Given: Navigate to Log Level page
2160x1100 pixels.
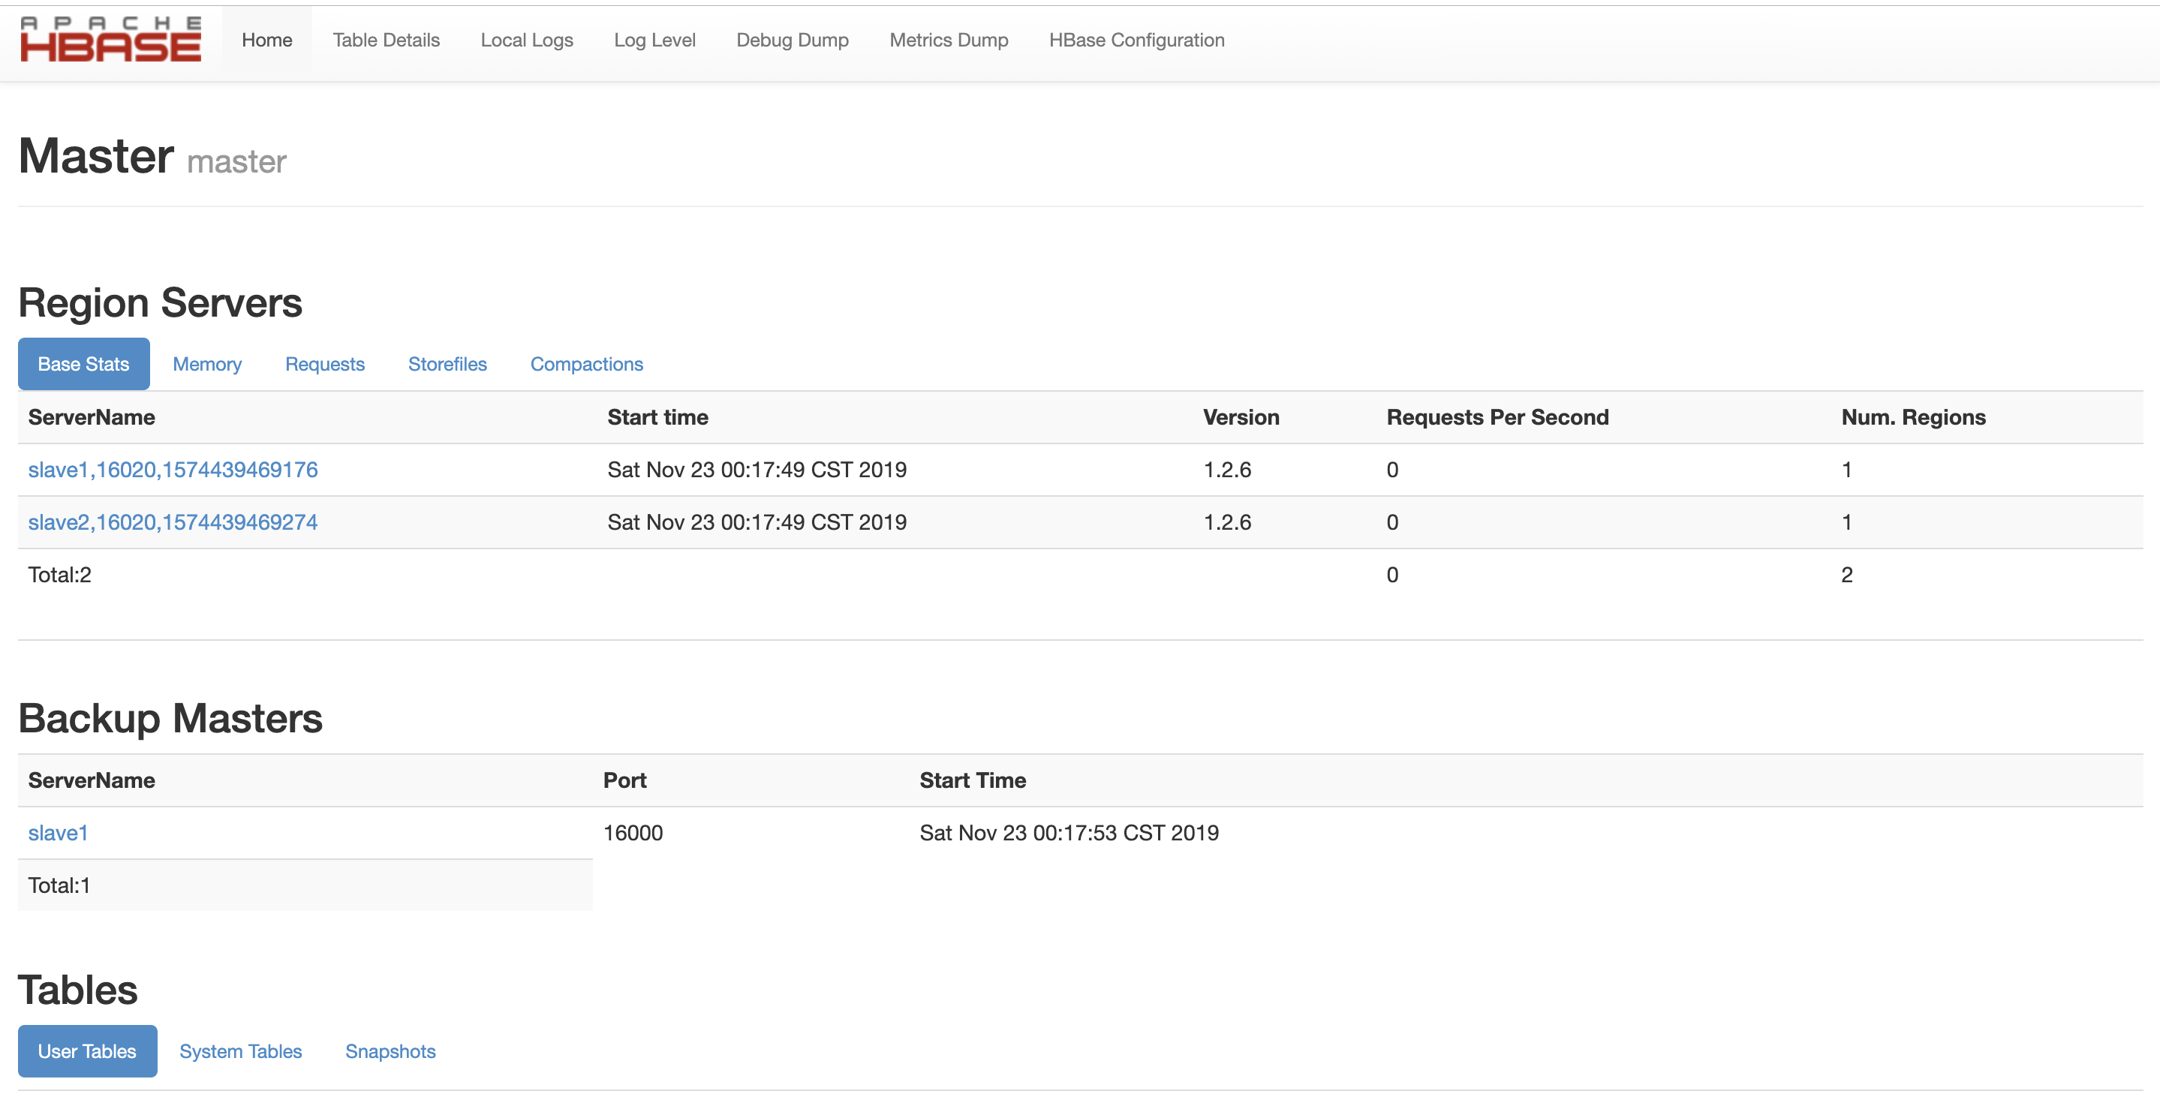Looking at the screenshot, I should 654,41.
